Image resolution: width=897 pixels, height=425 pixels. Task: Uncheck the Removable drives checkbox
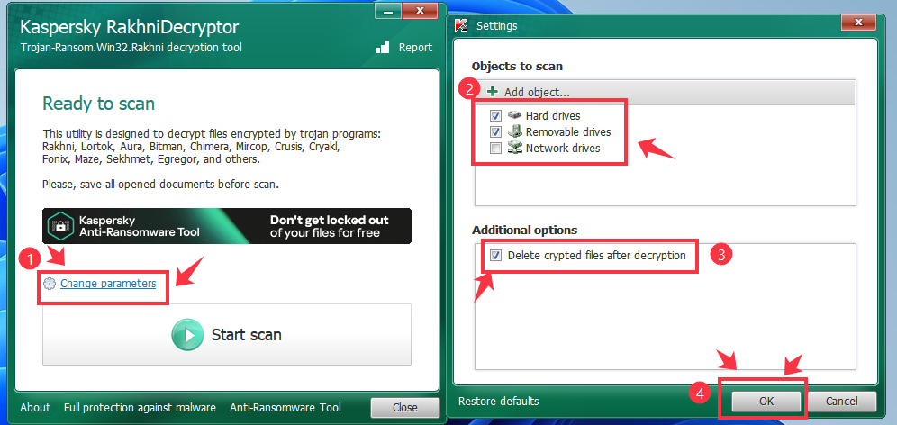495,132
